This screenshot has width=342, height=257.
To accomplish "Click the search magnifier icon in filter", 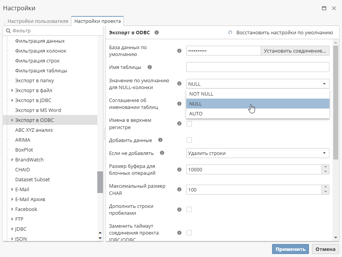I will (x=8, y=30).
